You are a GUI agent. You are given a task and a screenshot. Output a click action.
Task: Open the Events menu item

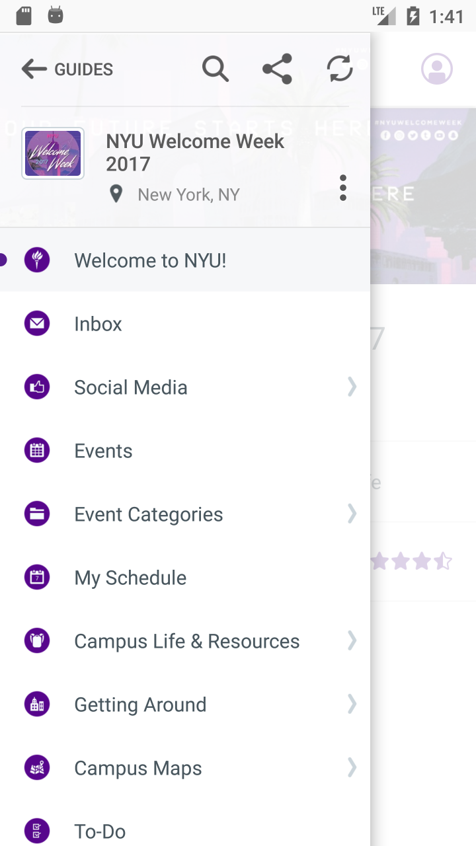pos(185,450)
